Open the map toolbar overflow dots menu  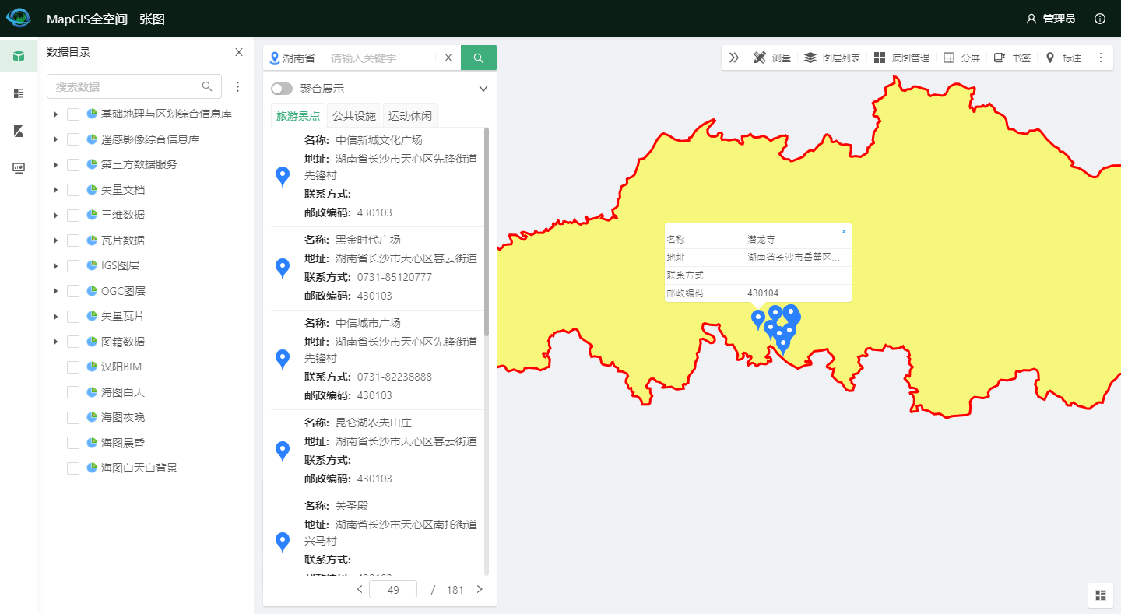tap(1101, 58)
